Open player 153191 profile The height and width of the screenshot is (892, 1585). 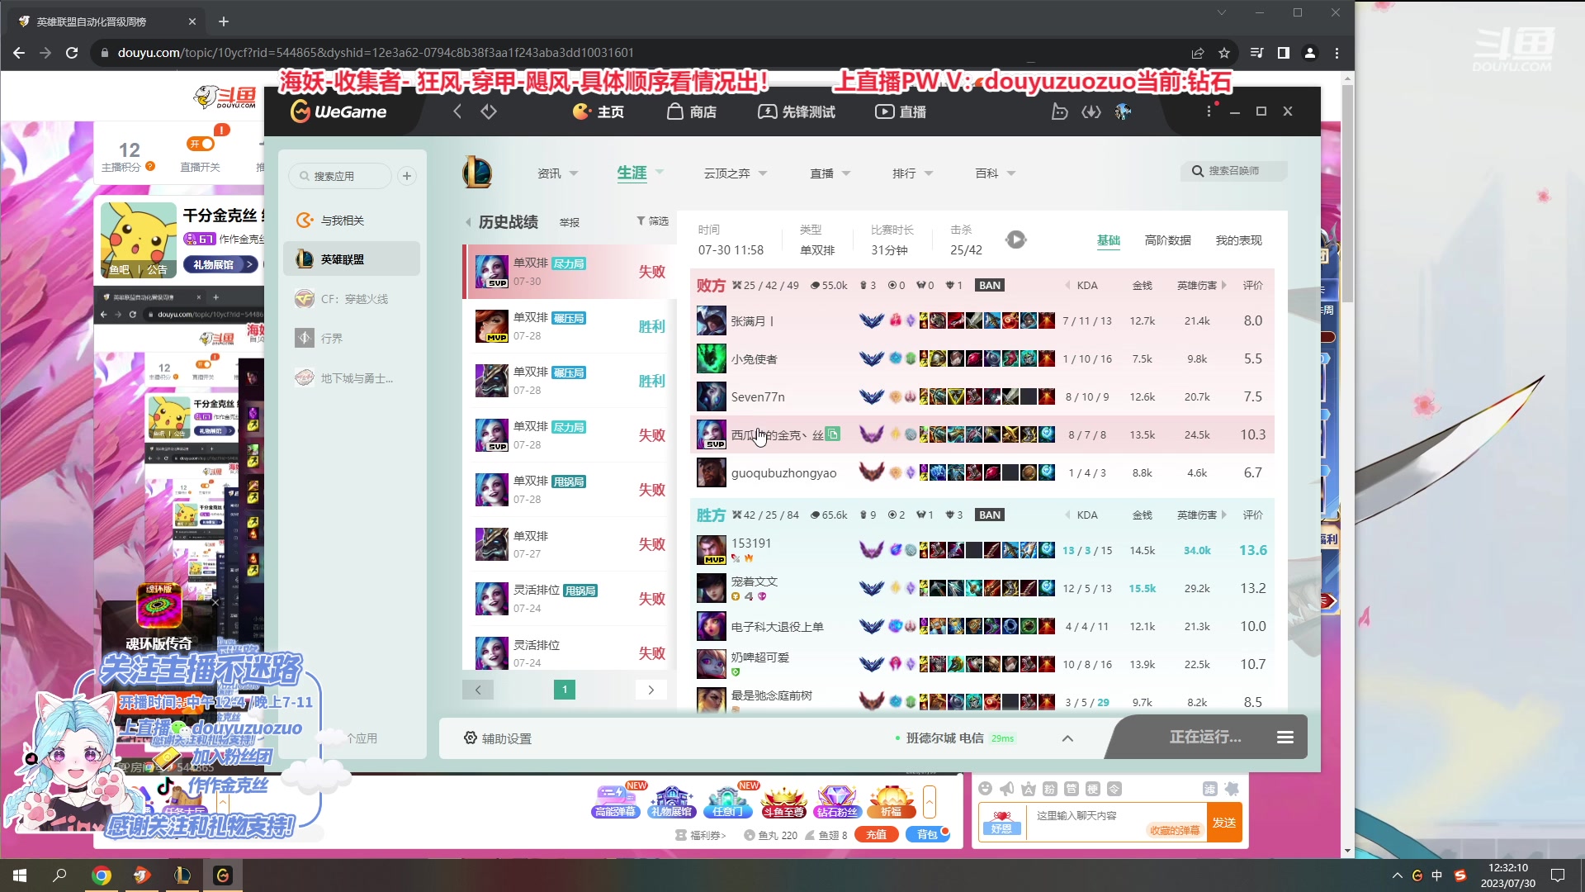751,543
